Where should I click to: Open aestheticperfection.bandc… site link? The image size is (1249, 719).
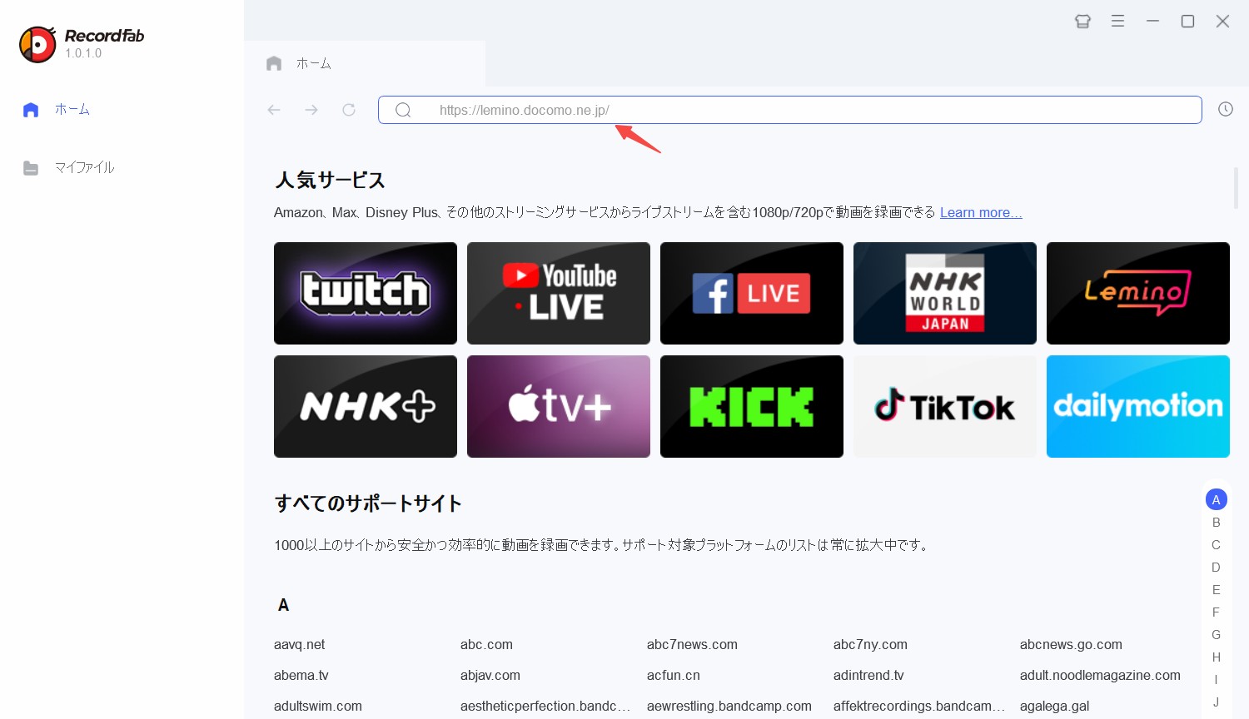pos(545,707)
